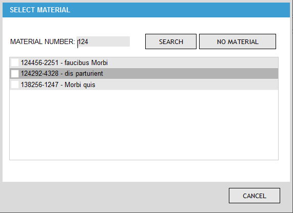
Task: Pick the 138256-1247 material number text
Action: click(x=40, y=84)
